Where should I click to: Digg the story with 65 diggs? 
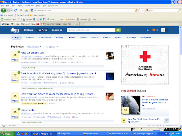tap(15, 60)
